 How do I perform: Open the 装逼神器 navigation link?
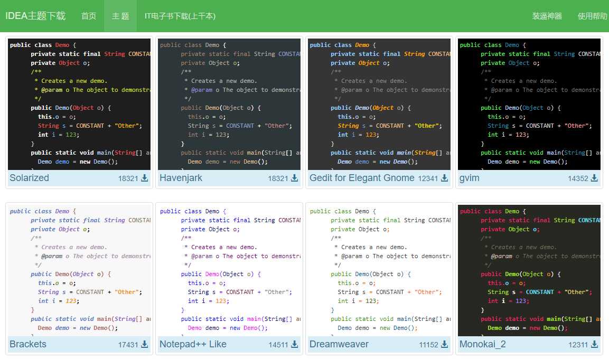pos(547,16)
